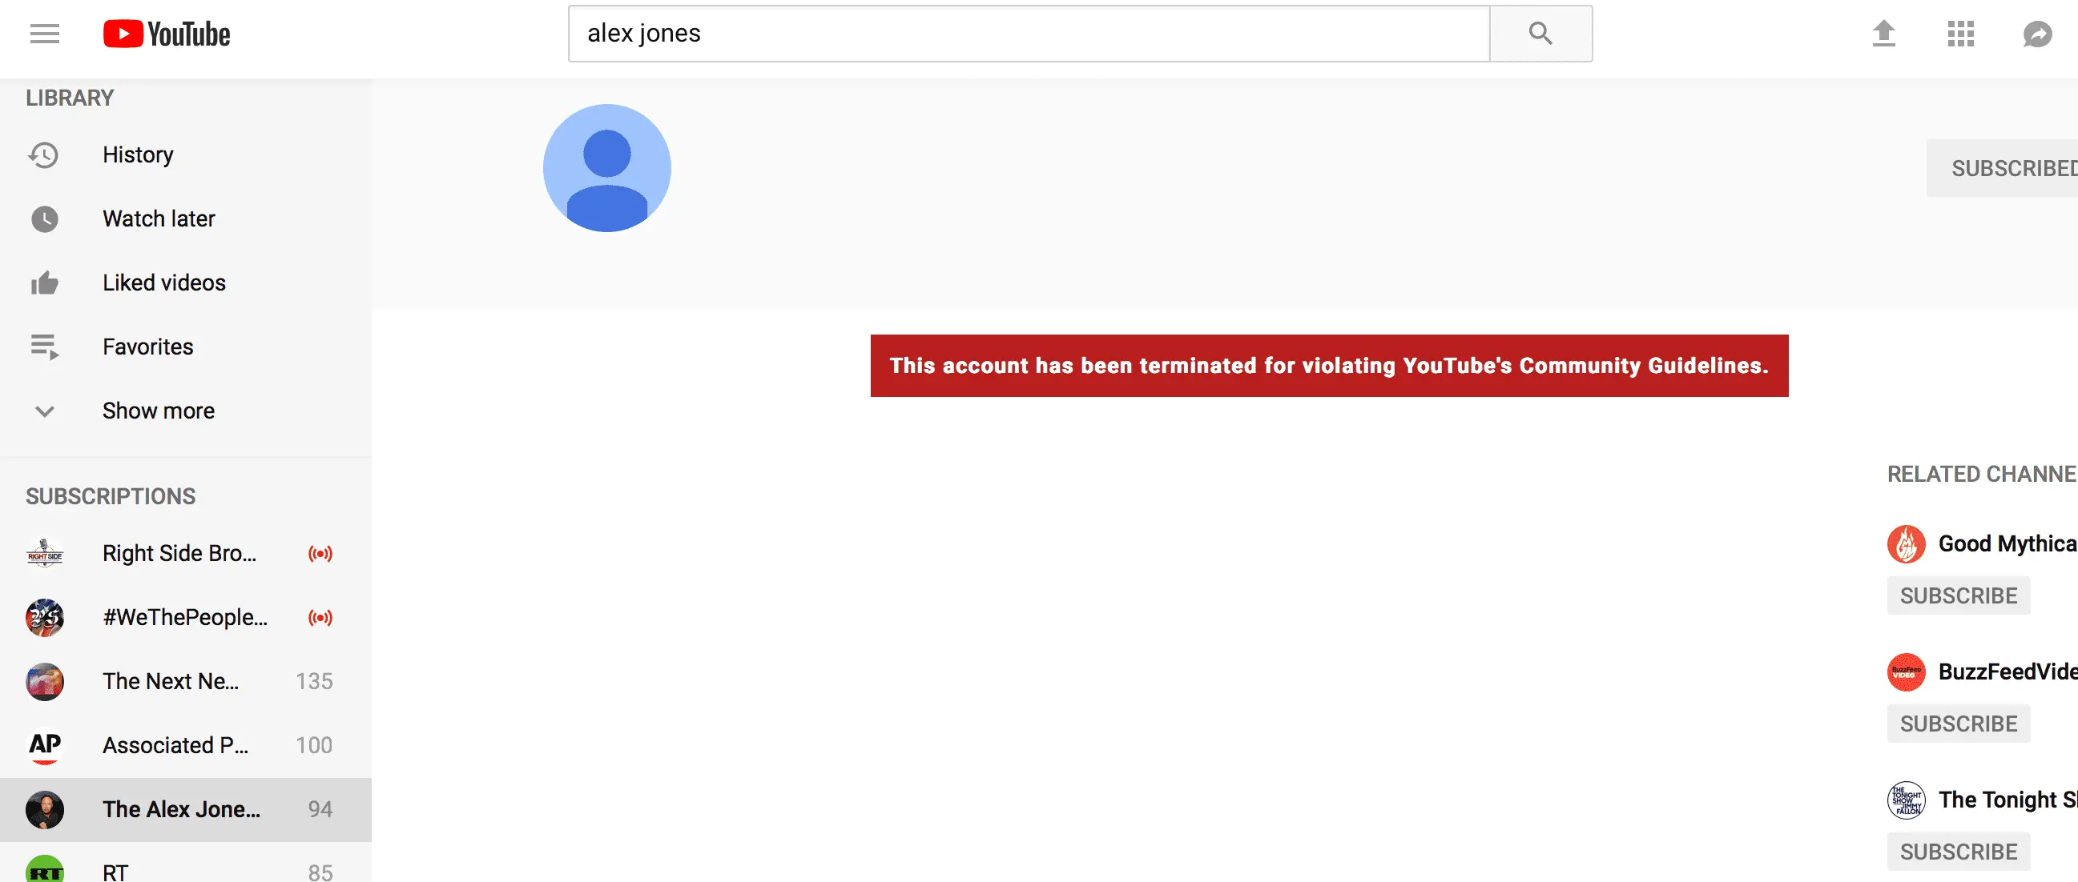Click the upload video icon
2078x882 pixels.
coord(1883,34)
